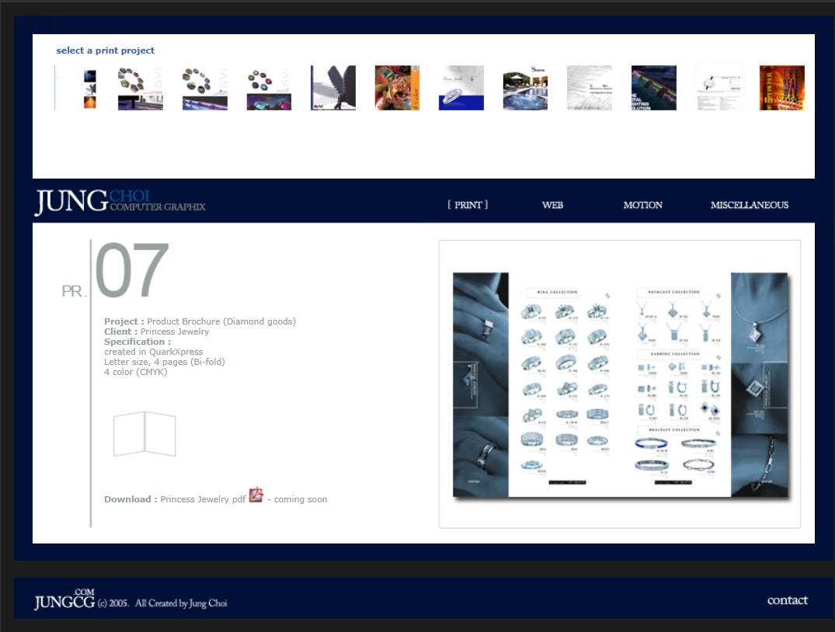
Task: Select the white letterhead document thumbnail
Action: click(718, 88)
